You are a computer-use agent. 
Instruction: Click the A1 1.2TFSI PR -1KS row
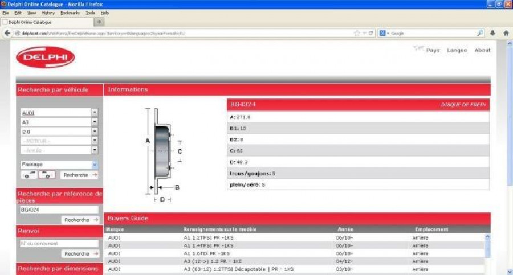[x=294, y=238]
